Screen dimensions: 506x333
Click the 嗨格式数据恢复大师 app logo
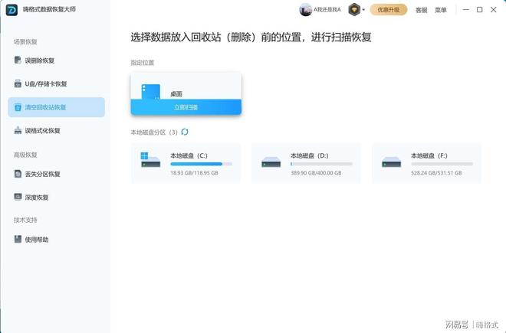point(12,10)
